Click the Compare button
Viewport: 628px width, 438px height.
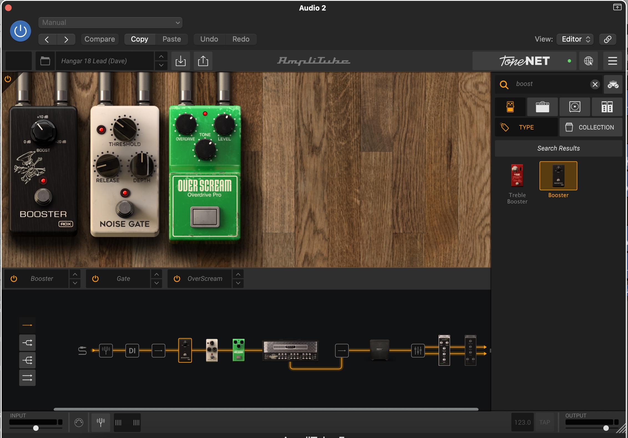pyautogui.click(x=100, y=39)
